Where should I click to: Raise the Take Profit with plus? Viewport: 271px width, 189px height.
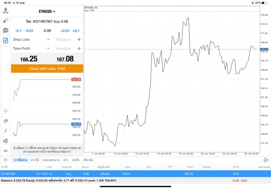point(79,48)
